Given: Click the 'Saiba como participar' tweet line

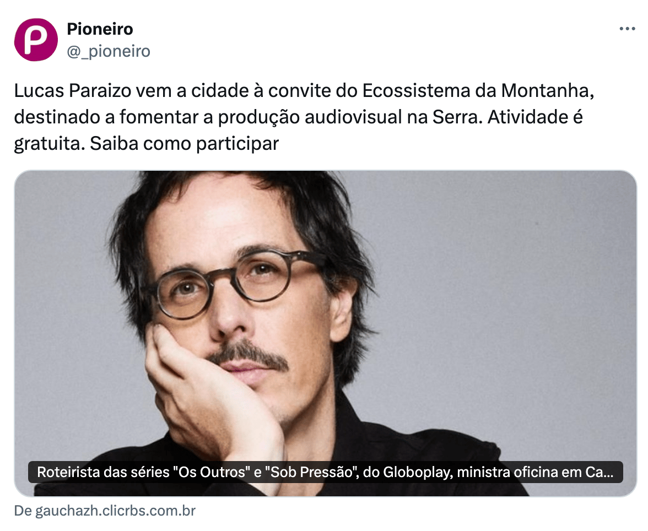Looking at the screenshot, I should coord(184,144).
